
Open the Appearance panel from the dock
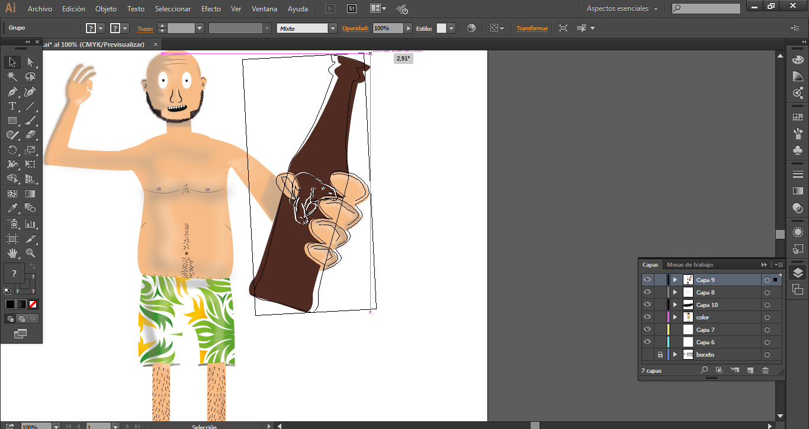point(798,232)
